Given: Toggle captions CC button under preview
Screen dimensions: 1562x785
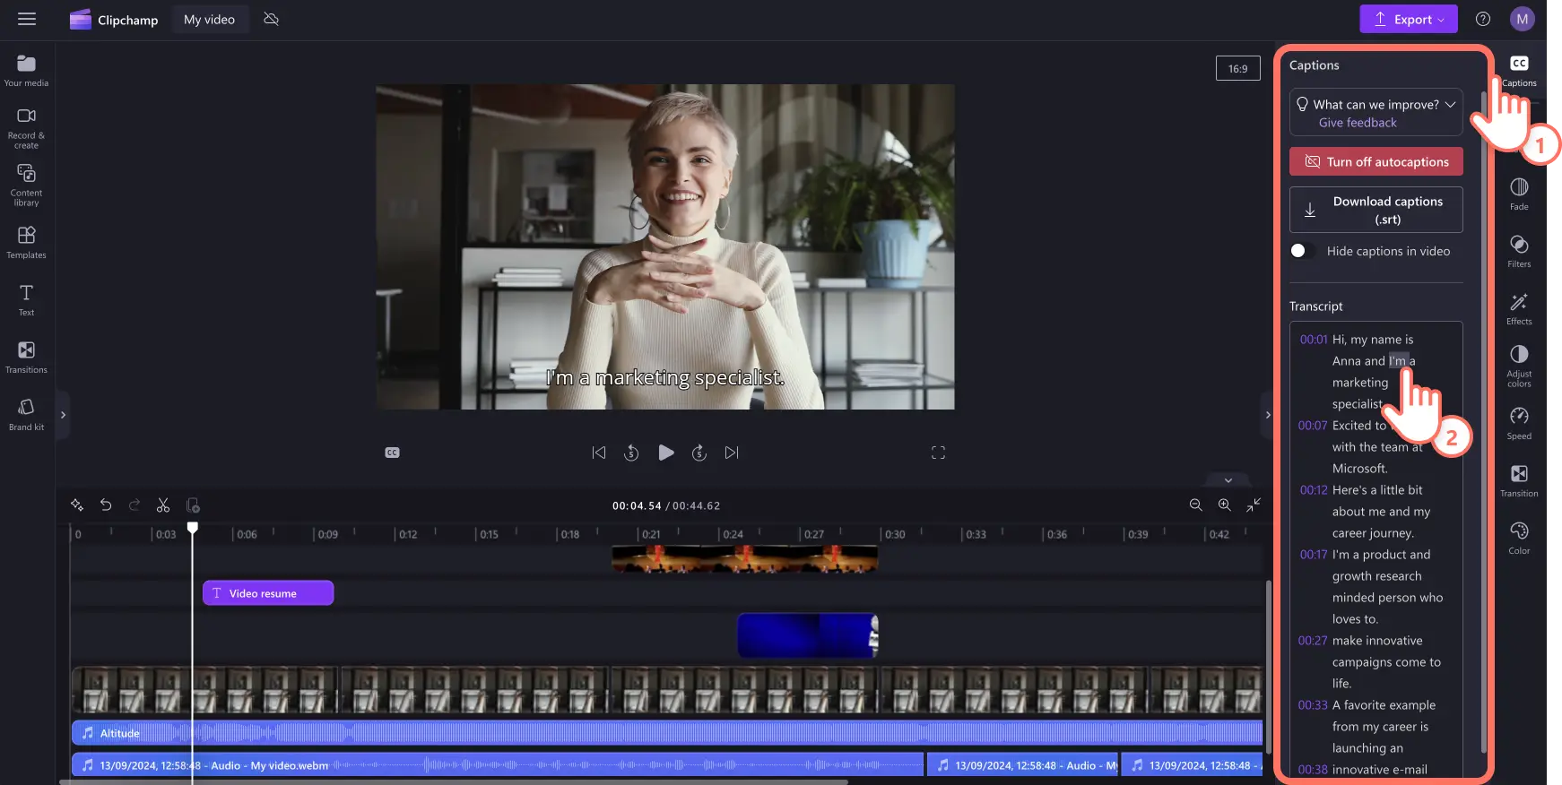Looking at the screenshot, I should [x=392, y=453].
